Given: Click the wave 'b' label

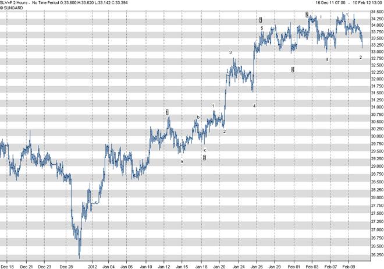Looking at the screenshot, I should (x=198, y=117).
